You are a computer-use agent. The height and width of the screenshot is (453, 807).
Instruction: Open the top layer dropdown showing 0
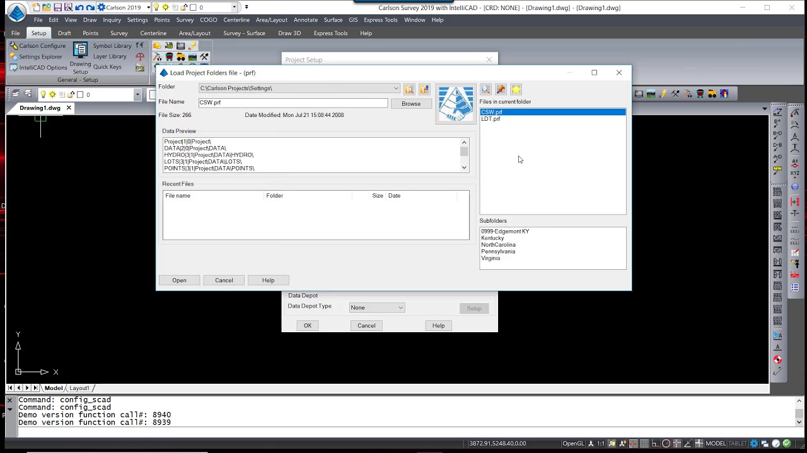[x=234, y=8]
